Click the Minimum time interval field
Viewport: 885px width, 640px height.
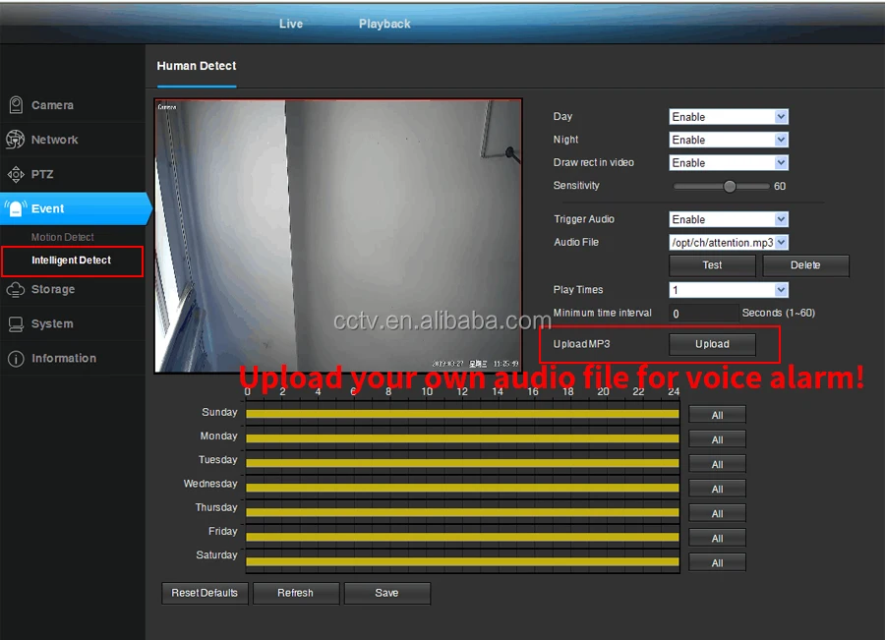(703, 314)
